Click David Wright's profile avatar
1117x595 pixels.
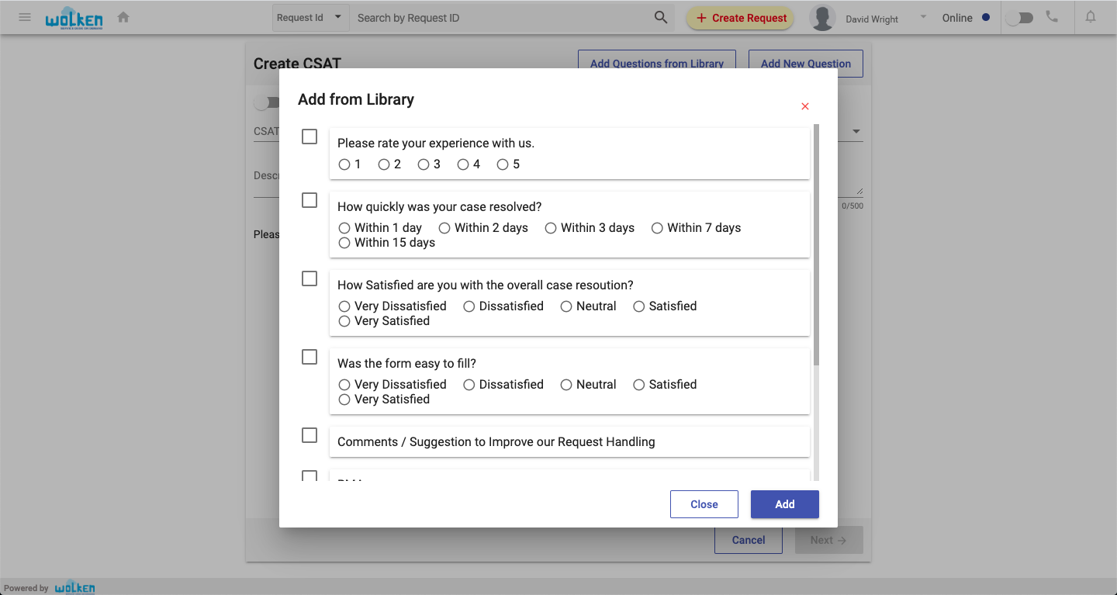click(x=822, y=18)
